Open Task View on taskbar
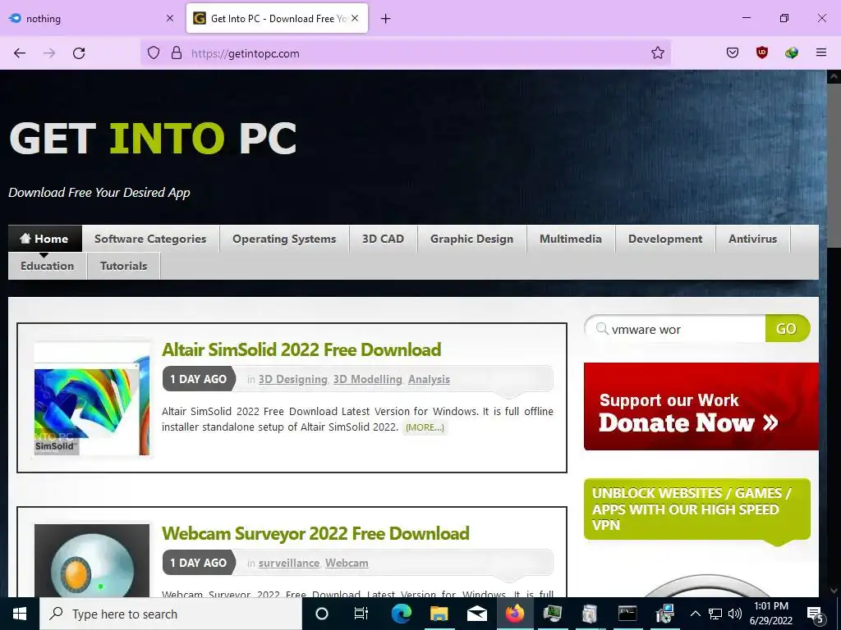The image size is (841, 630). pyautogui.click(x=361, y=614)
